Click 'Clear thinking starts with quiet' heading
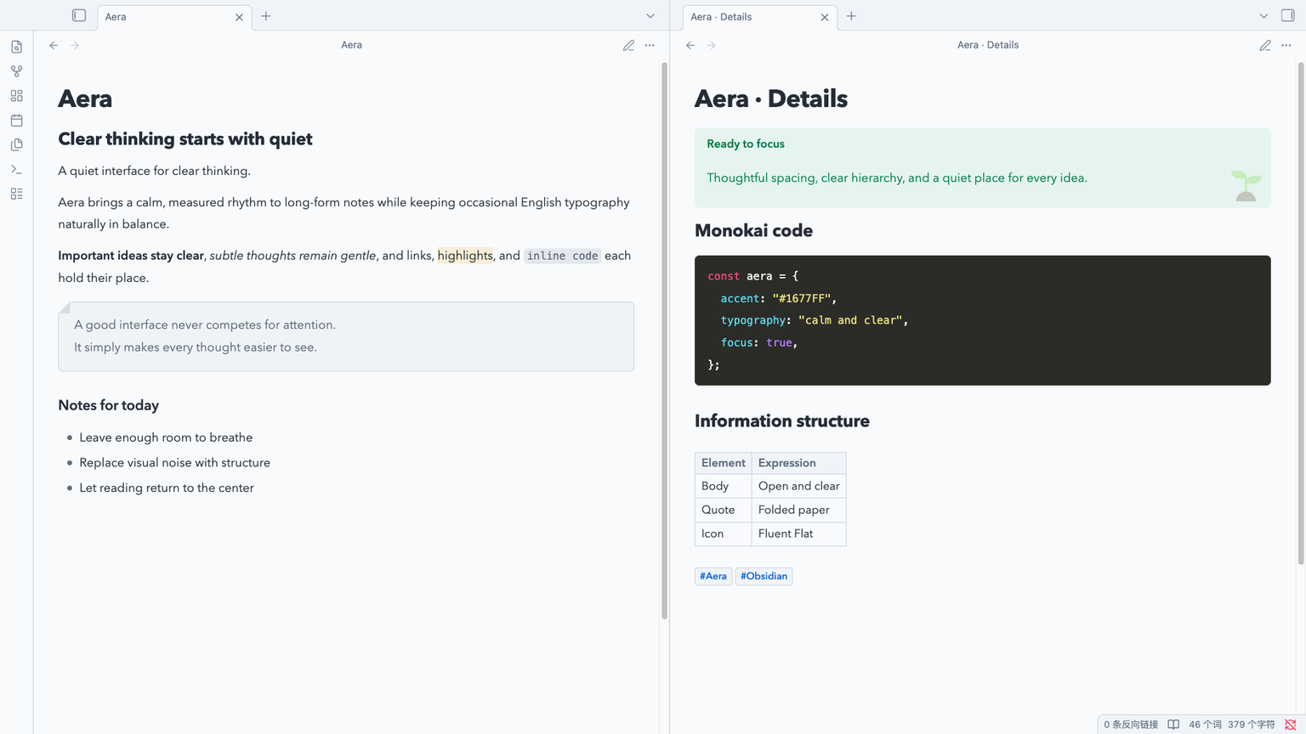Image resolution: width=1306 pixels, height=734 pixels. pos(185,139)
